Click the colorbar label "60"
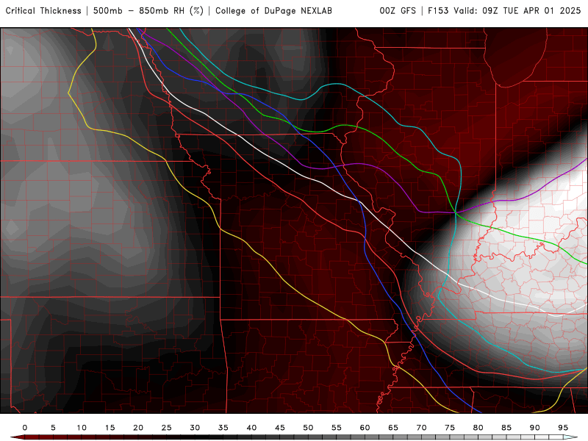Viewport: 588px width, 441px height. (x=365, y=428)
